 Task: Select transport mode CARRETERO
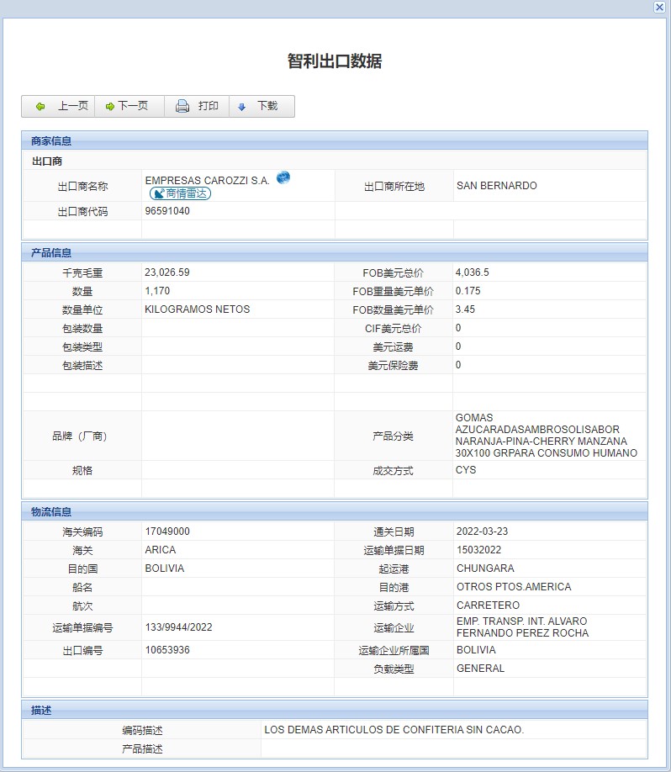[488, 605]
